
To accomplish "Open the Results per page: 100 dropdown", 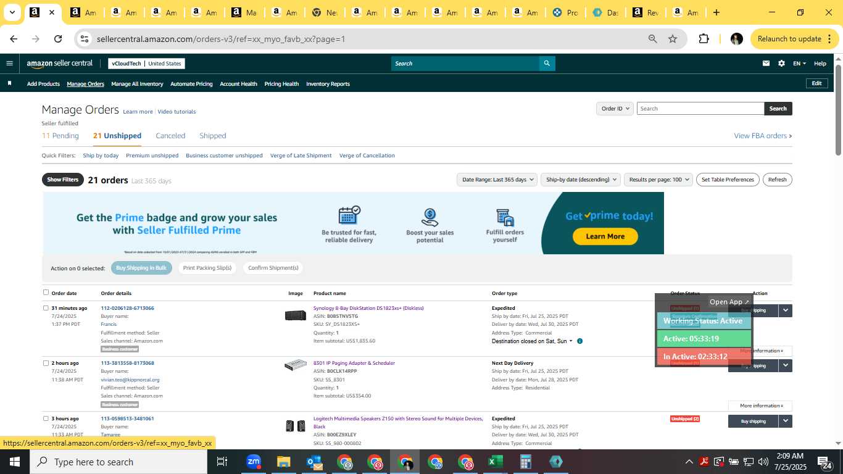I will coord(658,180).
